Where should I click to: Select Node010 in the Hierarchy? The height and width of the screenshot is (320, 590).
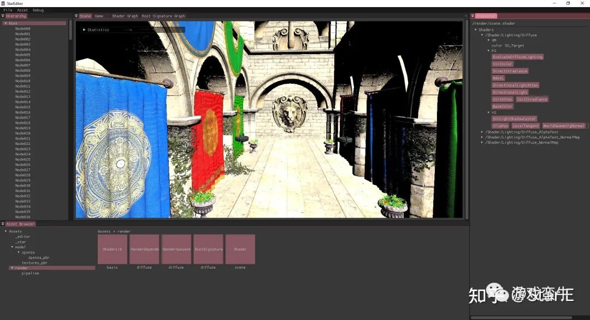point(22,81)
